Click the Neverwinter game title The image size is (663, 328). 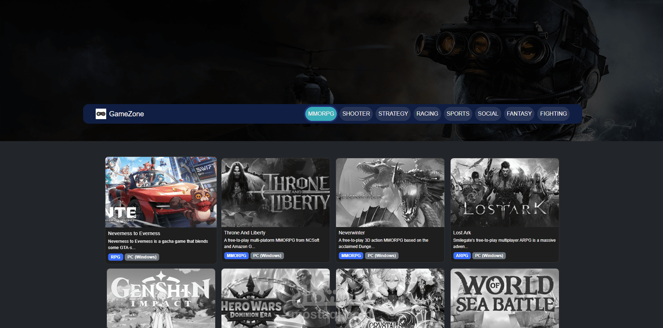351,233
